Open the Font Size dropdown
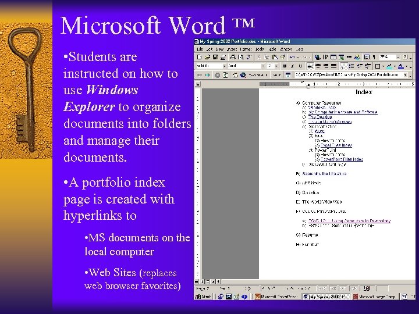Viewport: 419px width, 314px height. click(276, 66)
